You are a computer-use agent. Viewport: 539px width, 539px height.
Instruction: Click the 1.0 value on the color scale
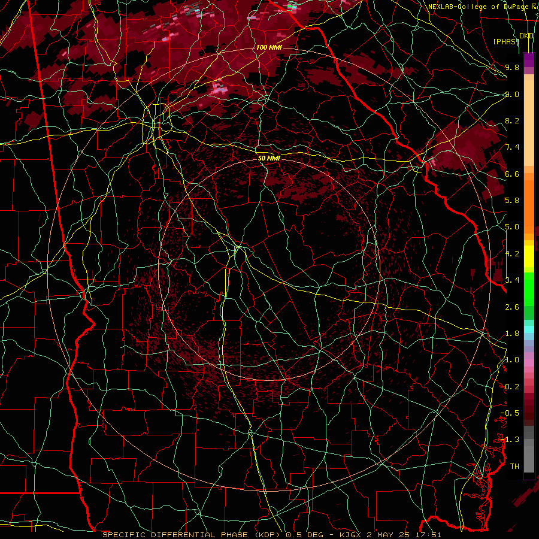[512, 360]
